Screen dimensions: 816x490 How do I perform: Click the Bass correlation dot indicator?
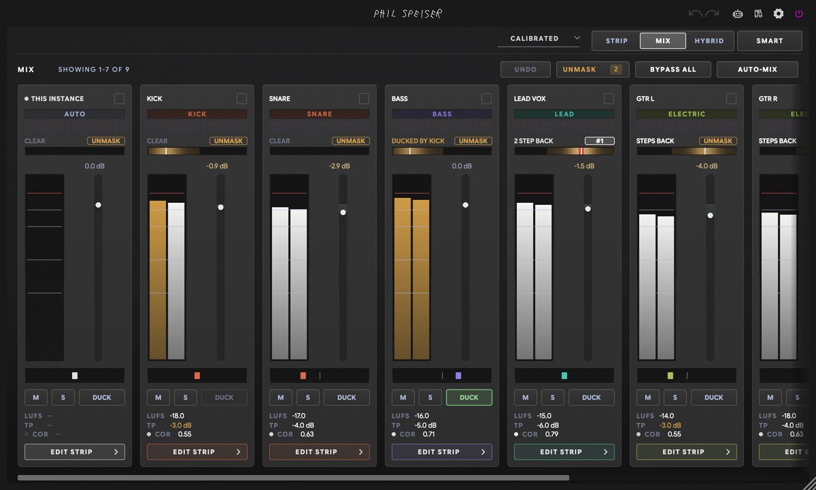[394, 434]
